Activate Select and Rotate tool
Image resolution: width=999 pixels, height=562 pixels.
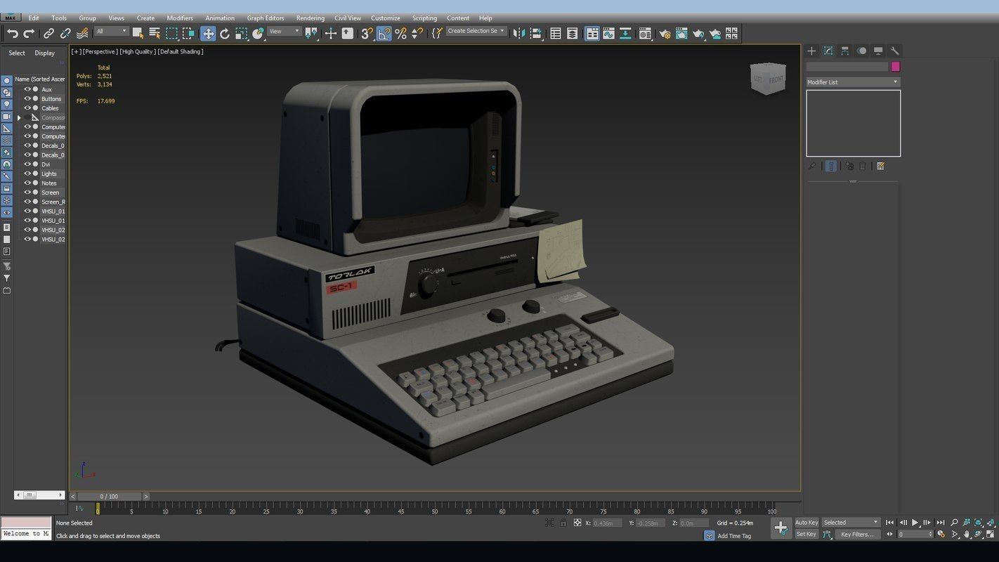[225, 33]
